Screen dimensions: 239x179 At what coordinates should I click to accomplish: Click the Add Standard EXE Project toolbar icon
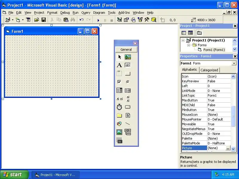pyautogui.click(x=8, y=20)
